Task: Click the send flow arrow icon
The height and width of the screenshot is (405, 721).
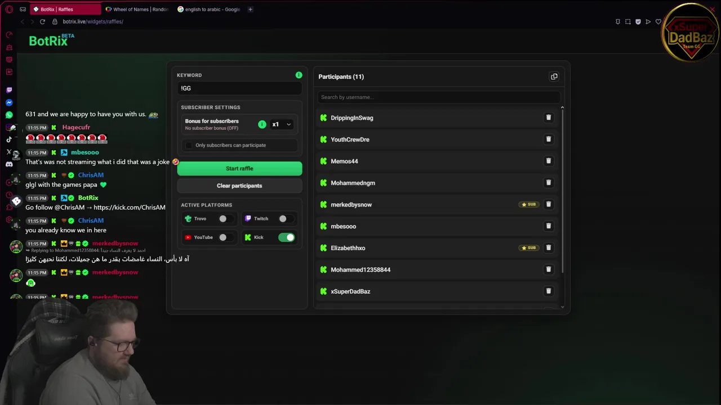Action: pos(648,21)
